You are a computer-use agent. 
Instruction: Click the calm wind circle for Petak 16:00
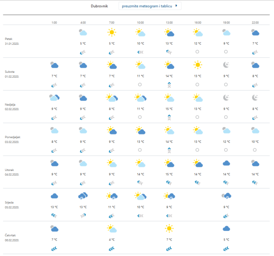[197, 52]
